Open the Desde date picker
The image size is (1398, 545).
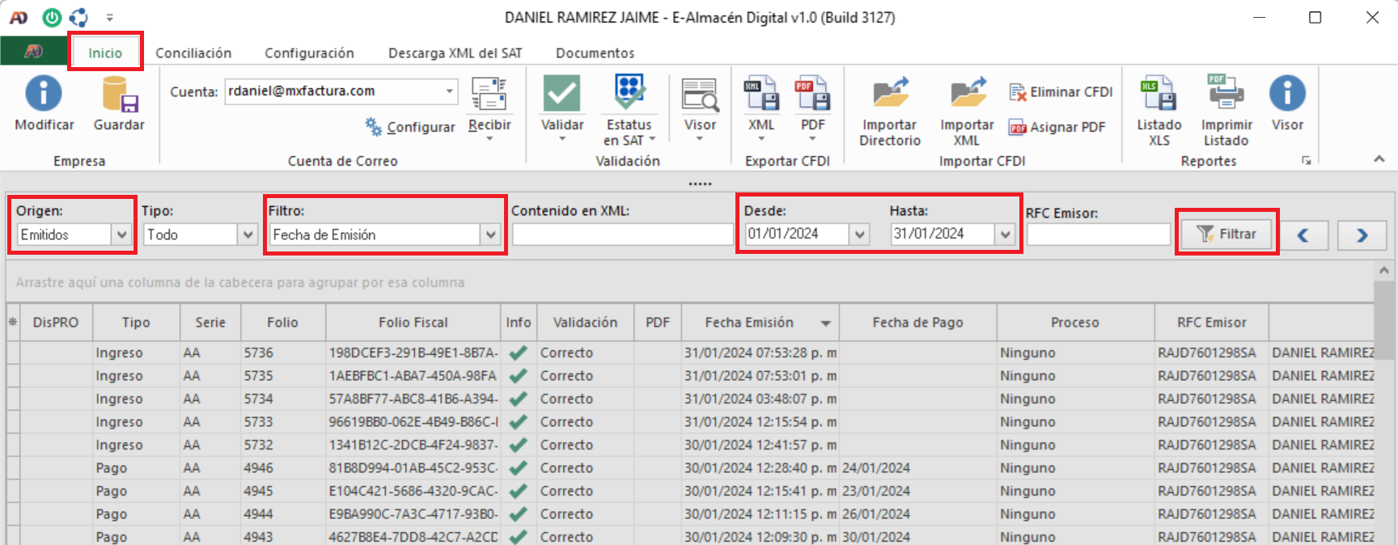(859, 234)
